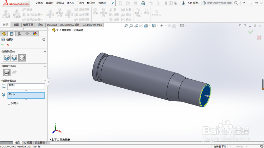Viewport: 264px width, 148px height.
Task: Switch to the DimXpert ribbon tab
Action: pos(52,25)
